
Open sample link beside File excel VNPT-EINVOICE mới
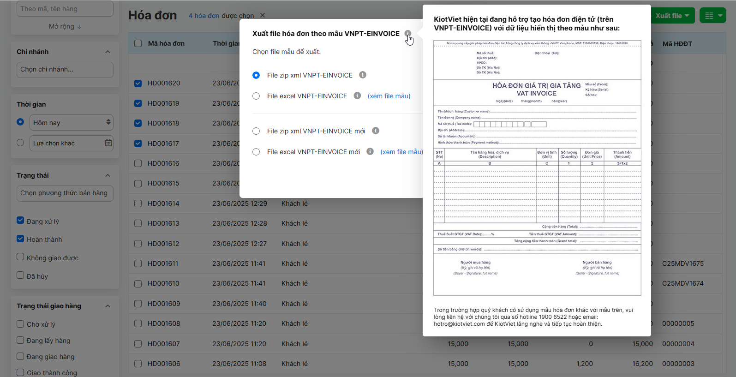pyautogui.click(x=401, y=152)
